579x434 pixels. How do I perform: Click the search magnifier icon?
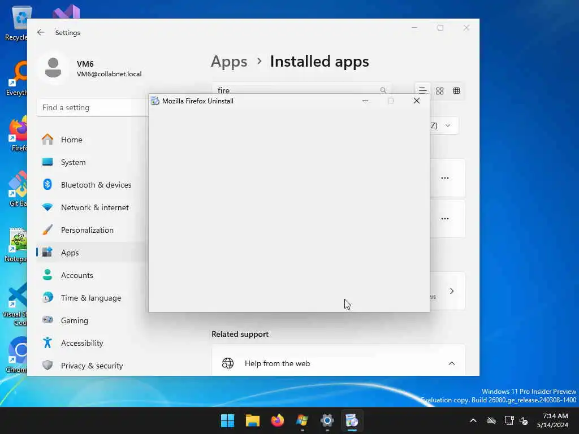click(383, 90)
